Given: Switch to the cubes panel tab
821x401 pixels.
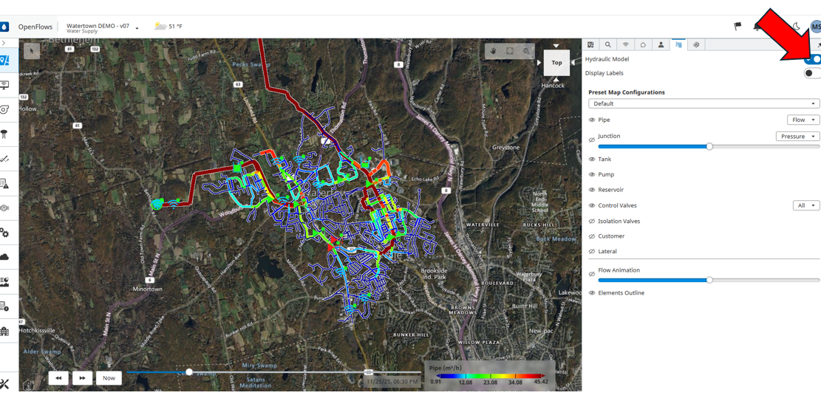Looking at the screenshot, I should [697, 45].
